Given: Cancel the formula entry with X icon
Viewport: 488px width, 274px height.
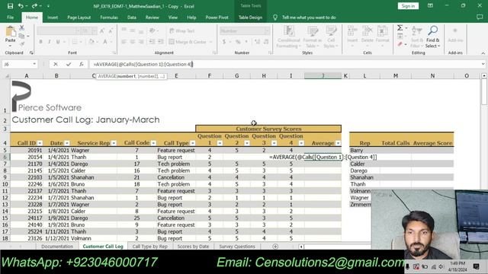Looking at the screenshot, I should 56,64.
